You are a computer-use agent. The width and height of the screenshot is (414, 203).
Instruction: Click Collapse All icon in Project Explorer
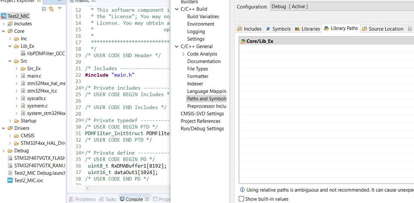tap(44, 9)
